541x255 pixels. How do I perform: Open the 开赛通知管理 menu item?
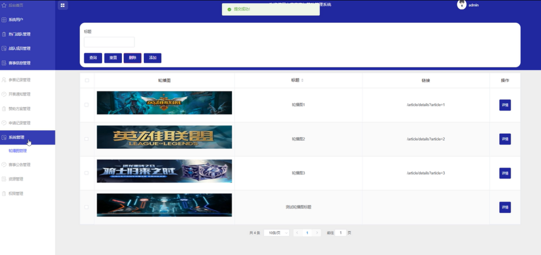tap(28, 94)
